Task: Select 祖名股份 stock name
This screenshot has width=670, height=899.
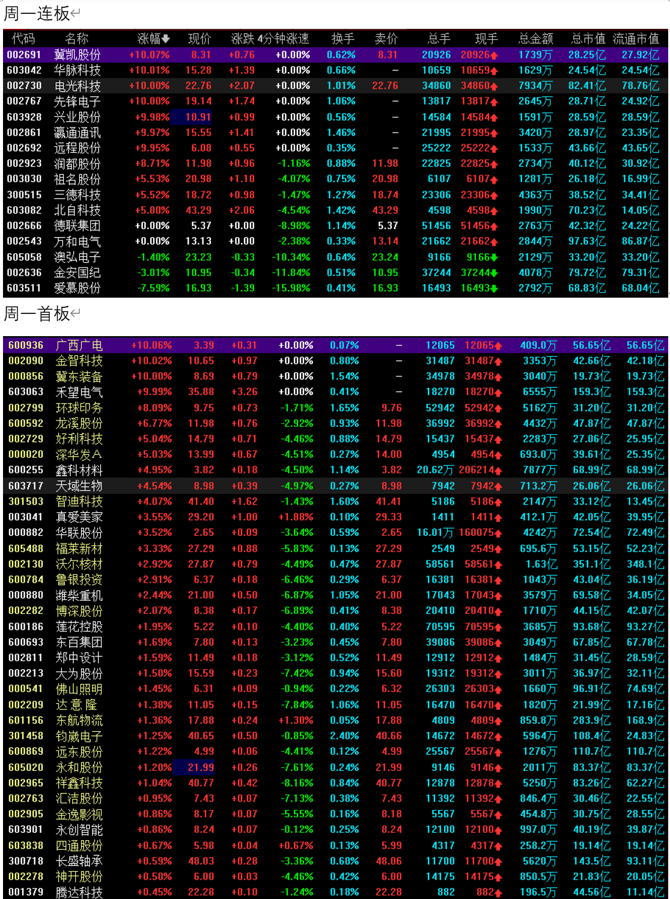Action: tap(78, 179)
